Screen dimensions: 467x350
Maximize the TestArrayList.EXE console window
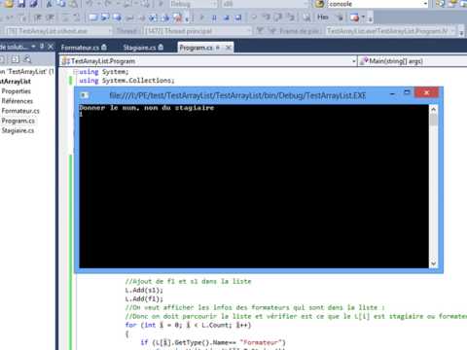[x=407, y=93]
